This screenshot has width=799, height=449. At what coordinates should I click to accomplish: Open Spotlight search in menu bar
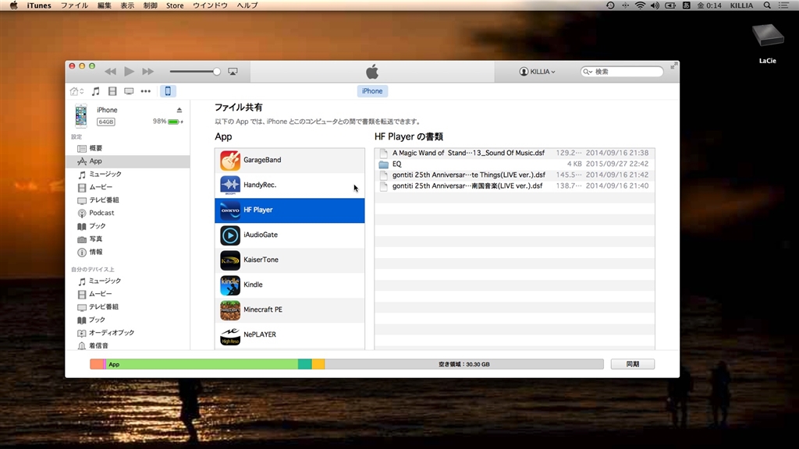click(767, 5)
